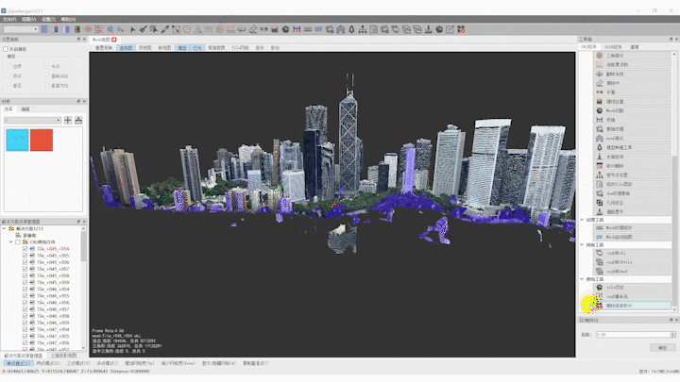Select 三点模式(3) in bottom bar
This screenshot has width=680, height=382.
pos(78,363)
